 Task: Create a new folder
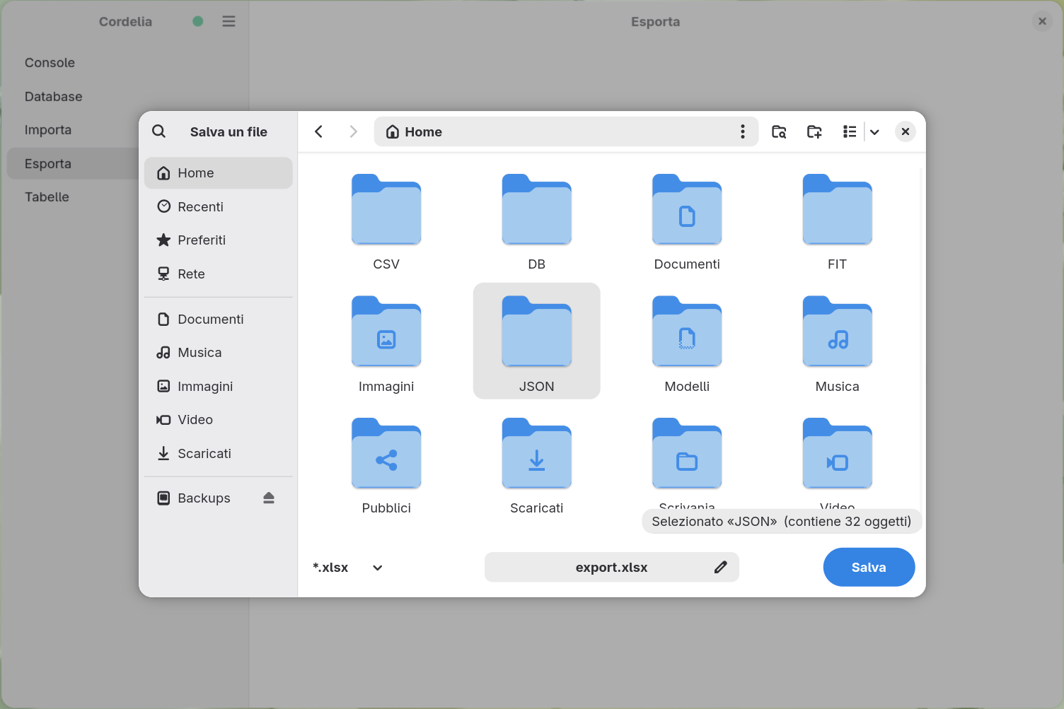[814, 131]
